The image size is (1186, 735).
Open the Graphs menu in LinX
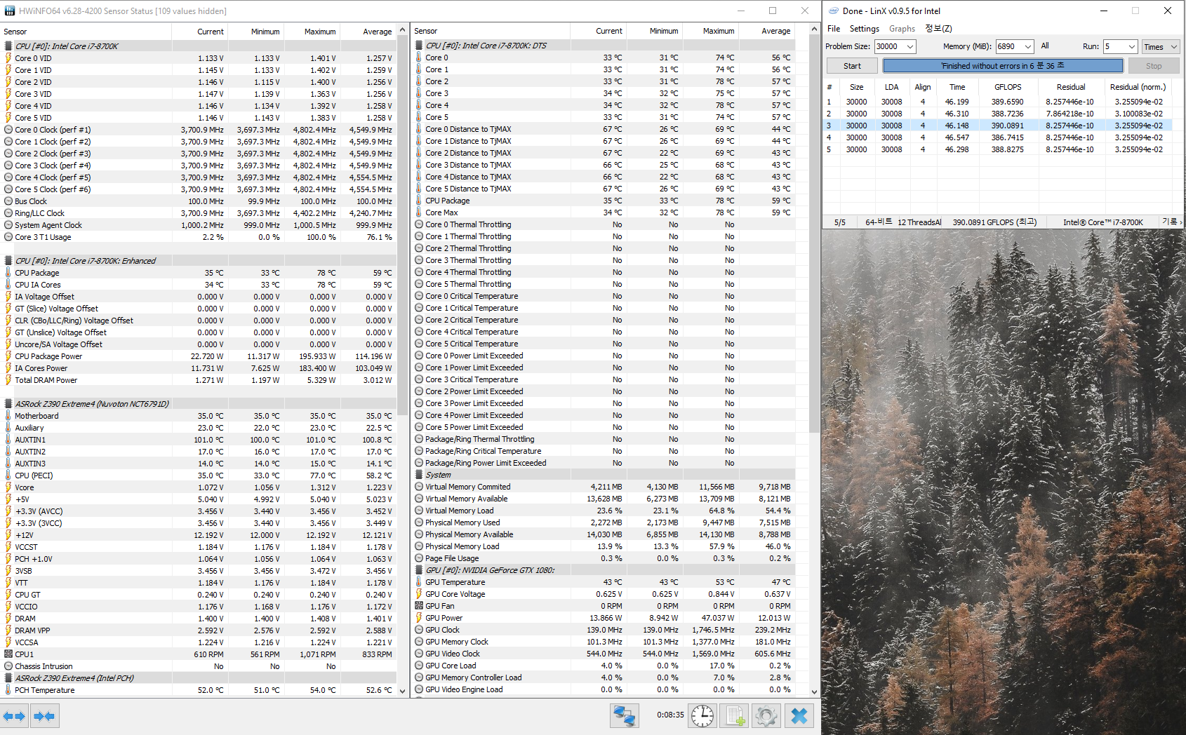pos(902,29)
